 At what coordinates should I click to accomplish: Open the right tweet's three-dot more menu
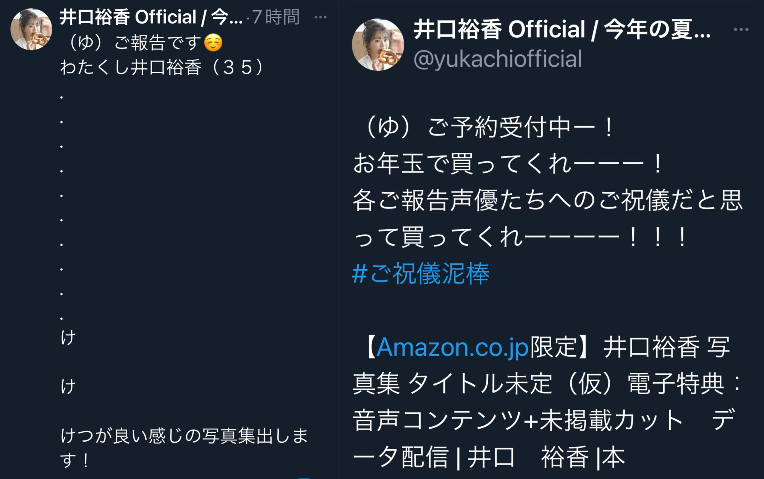tap(741, 29)
